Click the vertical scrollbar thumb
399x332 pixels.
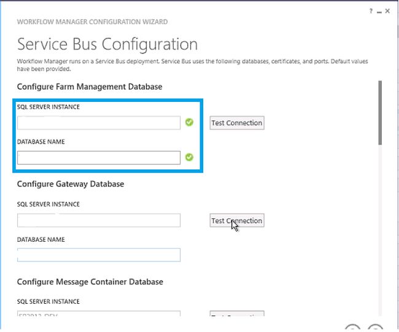380,112
